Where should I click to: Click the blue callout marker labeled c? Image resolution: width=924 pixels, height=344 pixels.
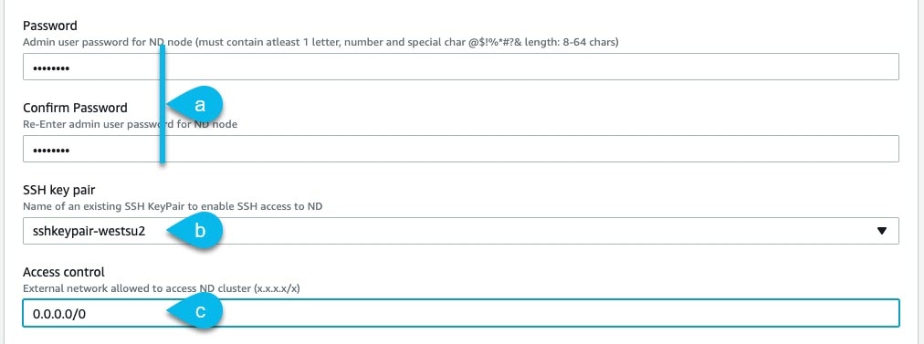pos(195,311)
